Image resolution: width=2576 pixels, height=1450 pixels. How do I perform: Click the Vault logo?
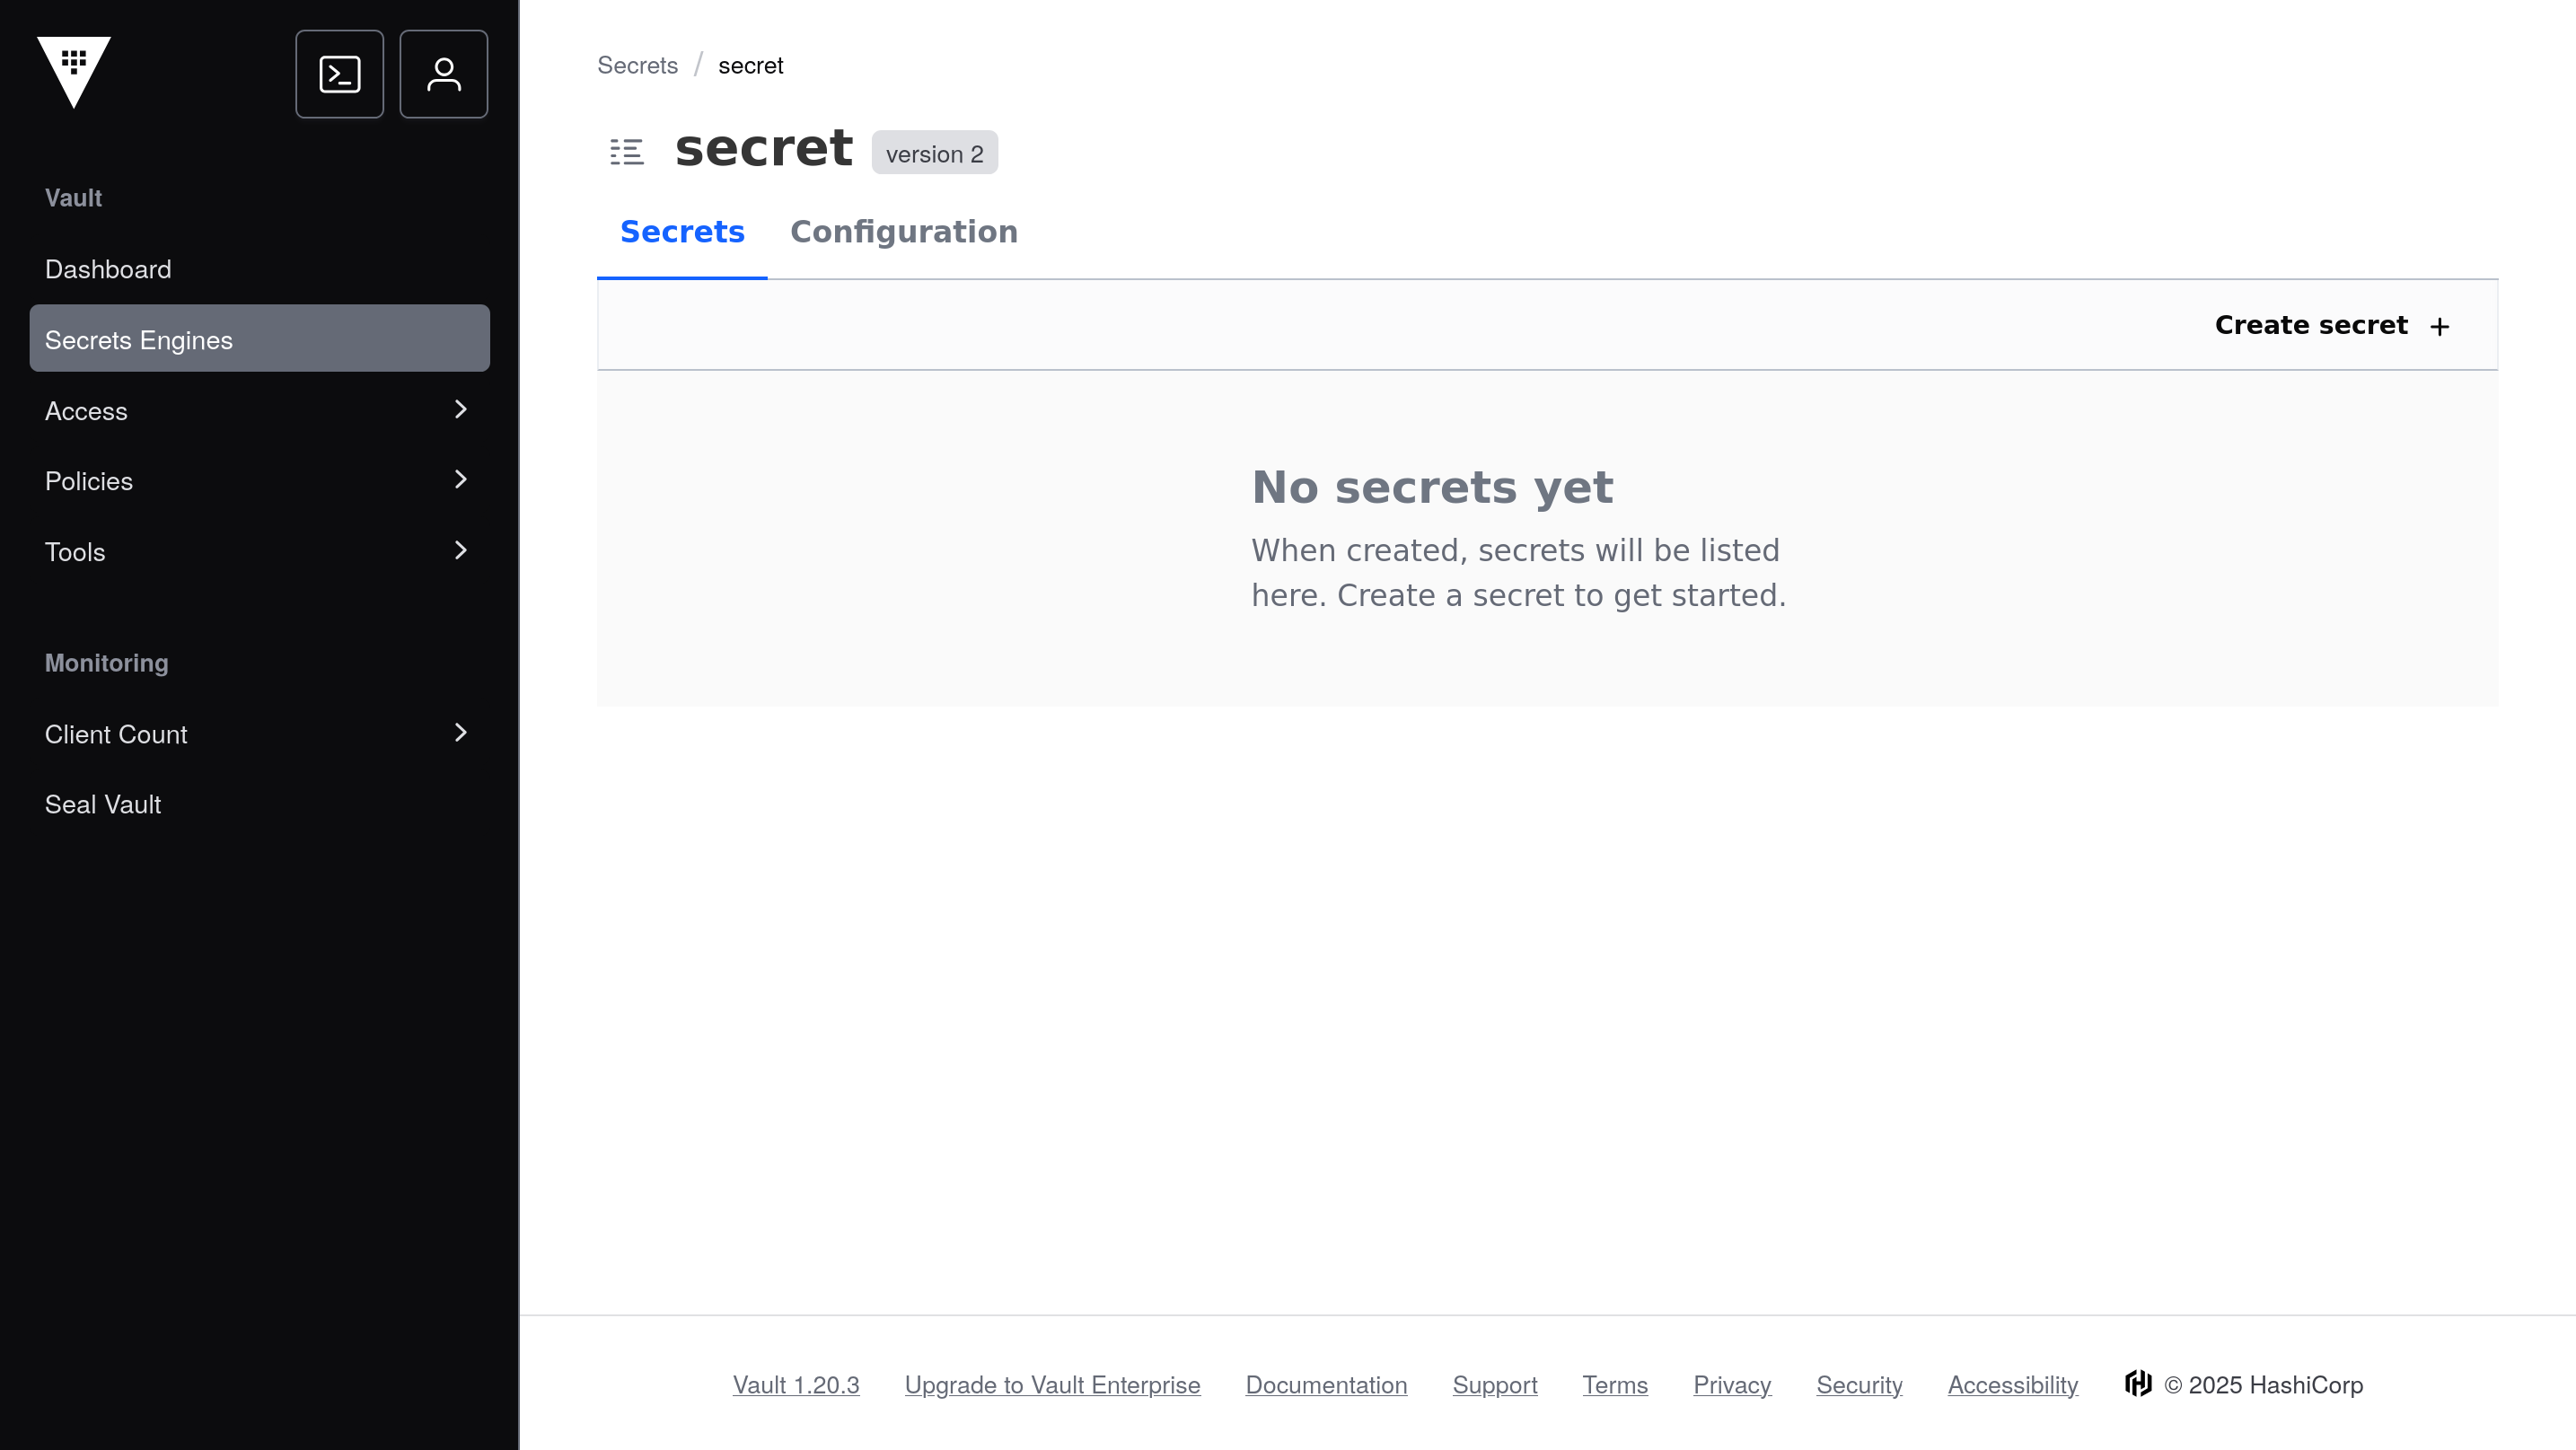tap(75, 73)
